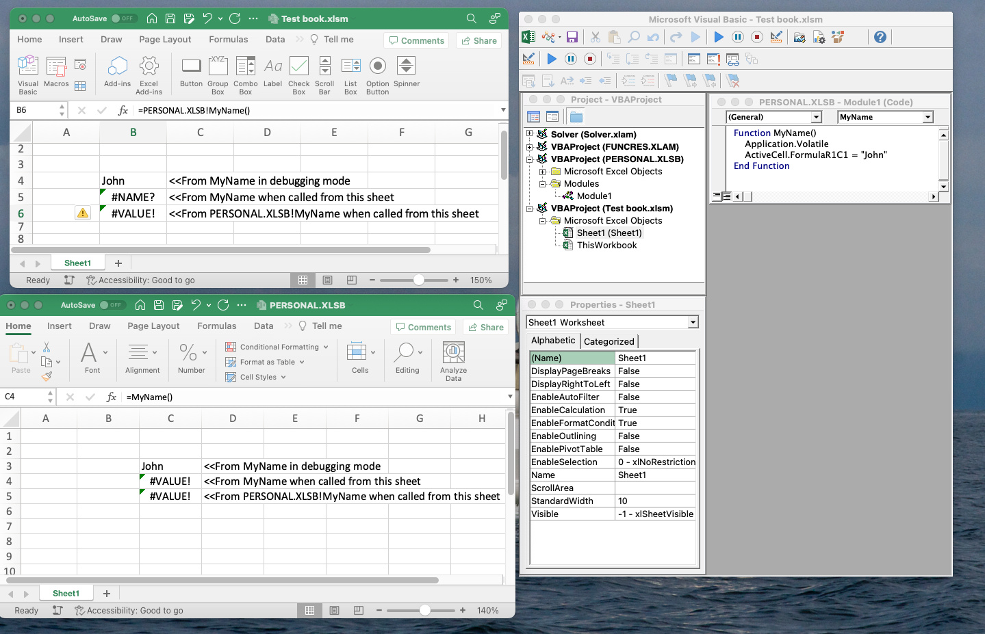The height and width of the screenshot is (634, 985).
Task: Select the Insert tab in Test book.xlsm
Action: (71, 40)
